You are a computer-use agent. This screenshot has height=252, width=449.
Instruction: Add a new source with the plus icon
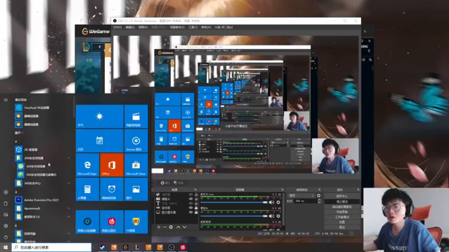159,227
